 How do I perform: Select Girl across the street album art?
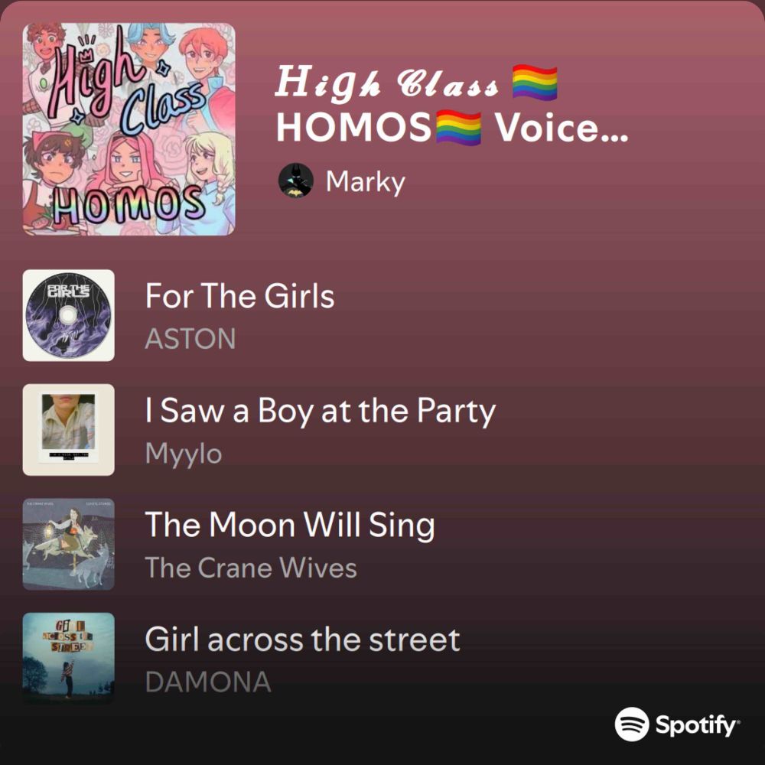(x=68, y=658)
